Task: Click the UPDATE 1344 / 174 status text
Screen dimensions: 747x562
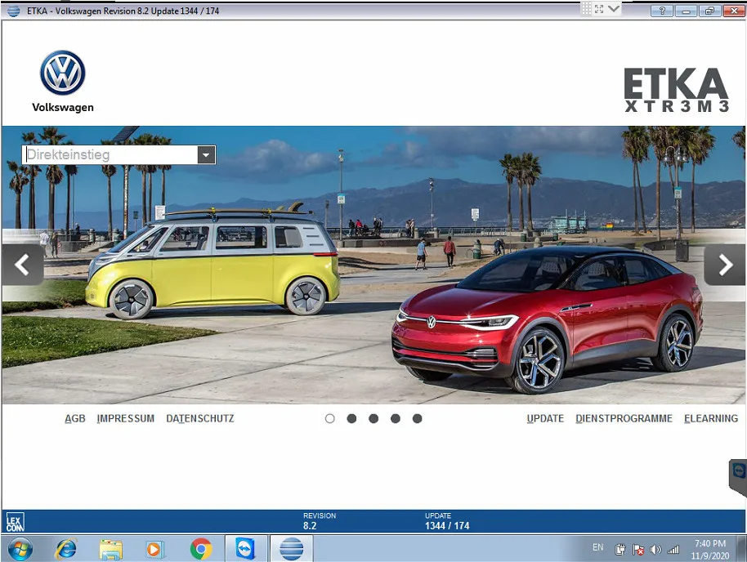Action: (x=447, y=521)
